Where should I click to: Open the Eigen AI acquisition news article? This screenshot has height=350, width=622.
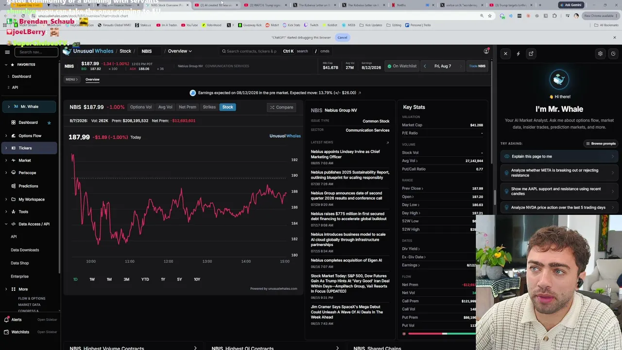point(346,260)
